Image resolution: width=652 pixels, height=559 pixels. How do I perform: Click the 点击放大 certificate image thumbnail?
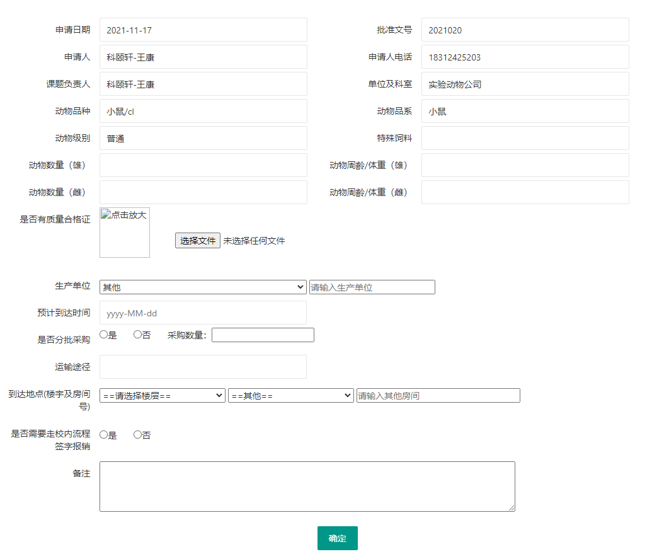click(125, 233)
